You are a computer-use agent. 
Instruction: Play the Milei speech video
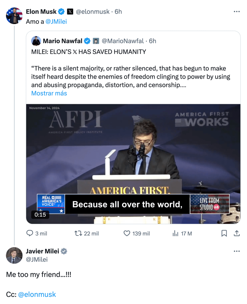click(x=133, y=164)
